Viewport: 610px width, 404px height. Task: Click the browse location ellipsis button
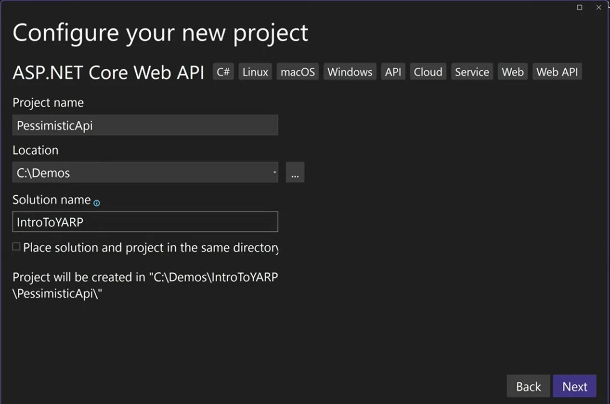pos(295,172)
